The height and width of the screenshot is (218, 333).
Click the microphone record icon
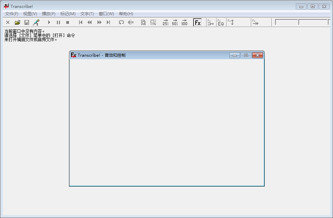click(x=36, y=22)
